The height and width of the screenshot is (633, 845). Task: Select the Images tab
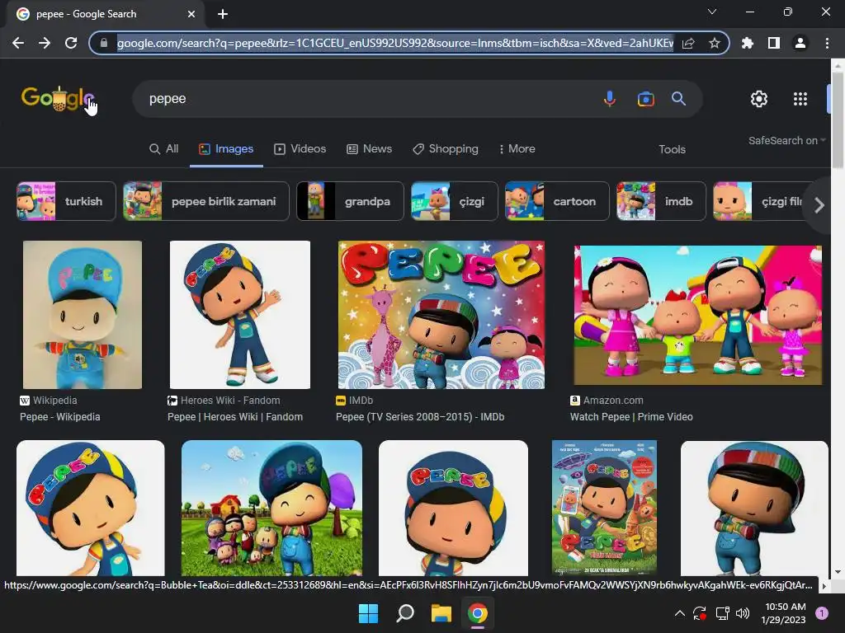[226, 148]
